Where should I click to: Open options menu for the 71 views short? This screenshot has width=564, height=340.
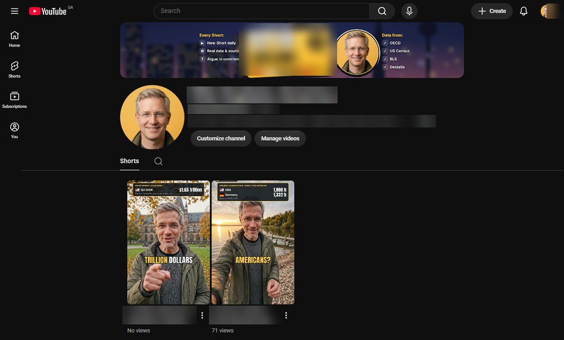coord(286,315)
